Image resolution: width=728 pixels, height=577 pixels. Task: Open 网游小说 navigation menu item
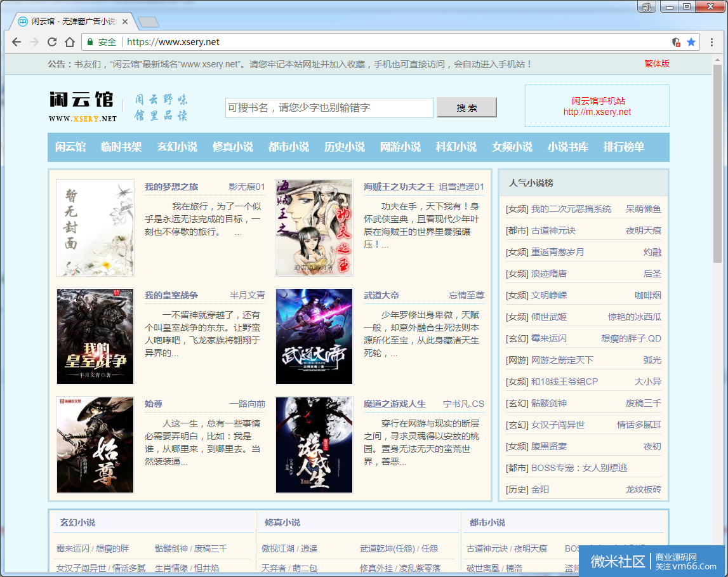pyautogui.click(x=400, y=147)
